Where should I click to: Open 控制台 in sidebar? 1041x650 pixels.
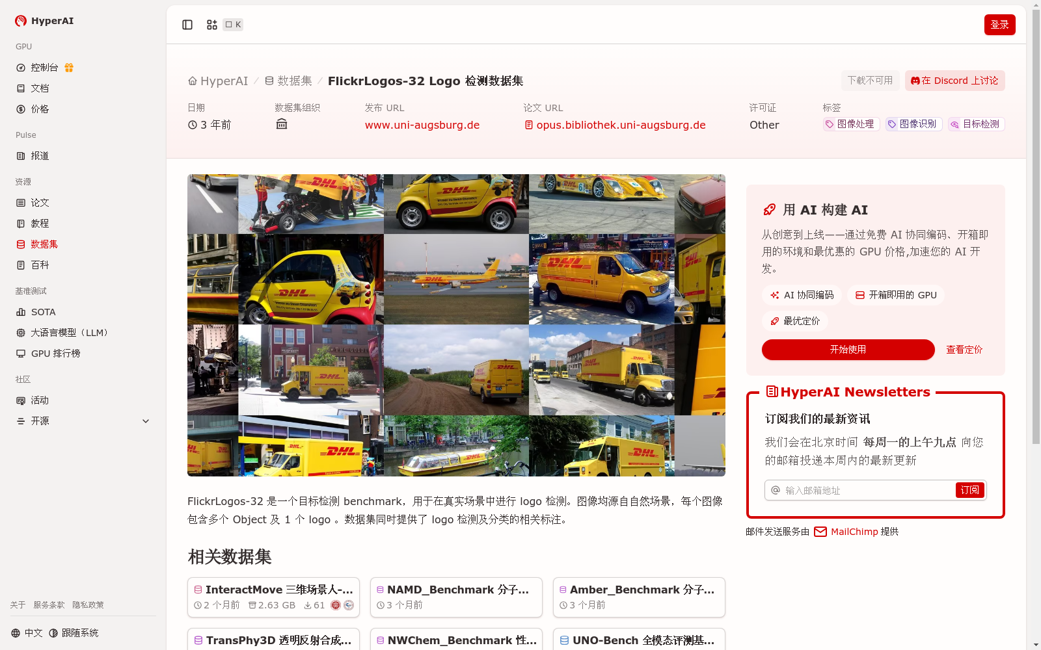coord(44,68)
